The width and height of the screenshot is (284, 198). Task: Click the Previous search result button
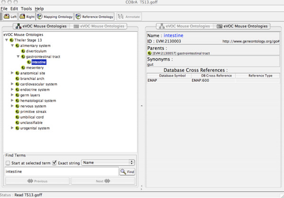tap(36, 181)
